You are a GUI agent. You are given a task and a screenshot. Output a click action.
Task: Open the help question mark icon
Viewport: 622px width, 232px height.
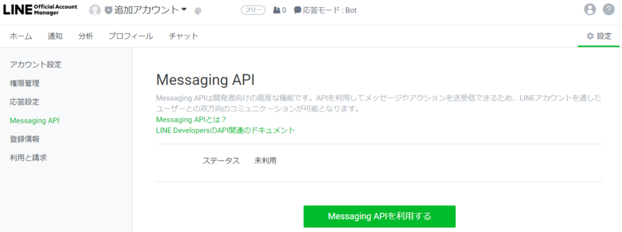point(609,9)
